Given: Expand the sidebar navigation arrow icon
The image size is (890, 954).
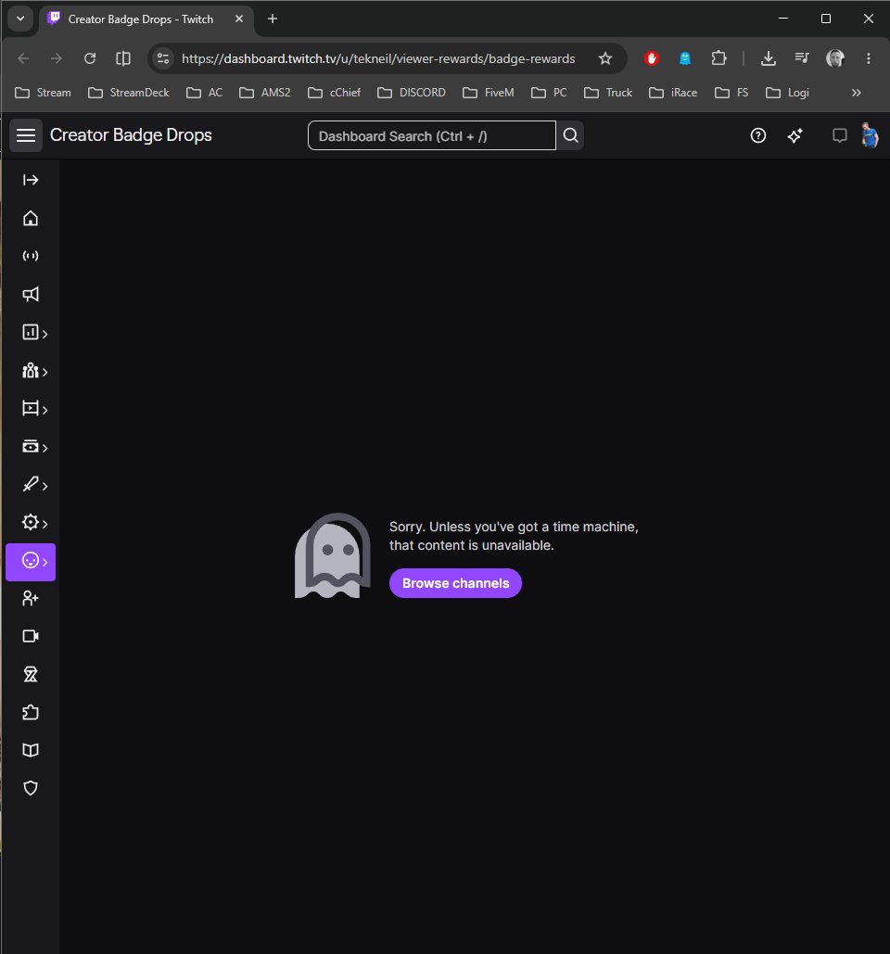Looking at the screenshot, I should pyautogui.click(x=31, y=180).
